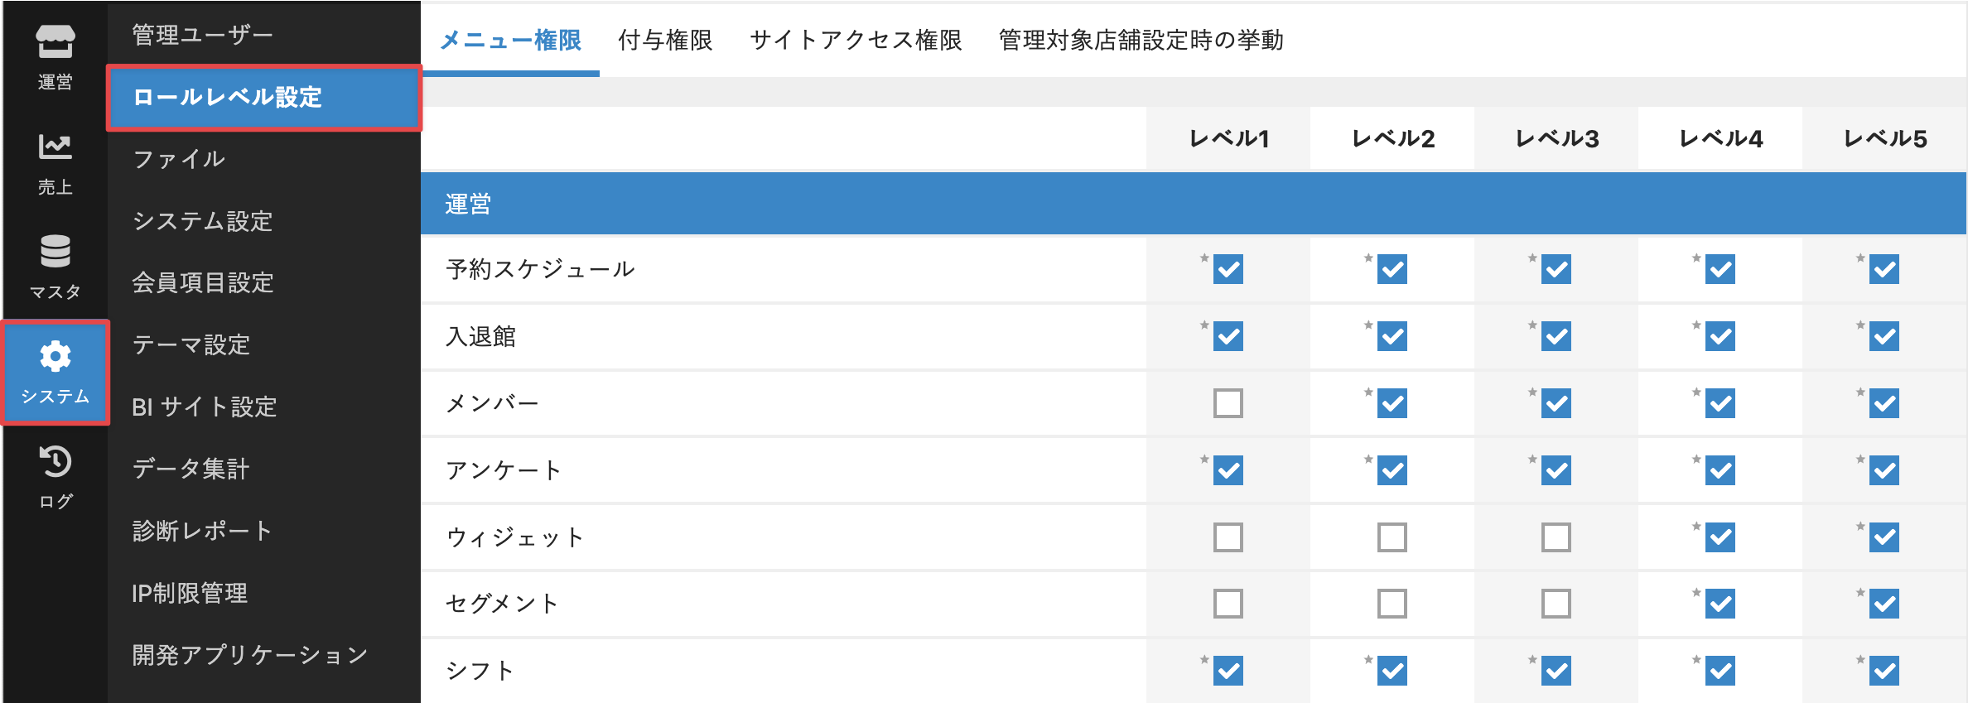Open 管理ユーザー in the sidebar
Image resolution: width=1968 pixels, height=703 pixels.
203,35
